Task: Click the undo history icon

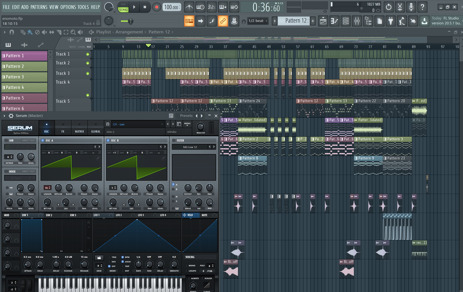Action: [388, 7]
